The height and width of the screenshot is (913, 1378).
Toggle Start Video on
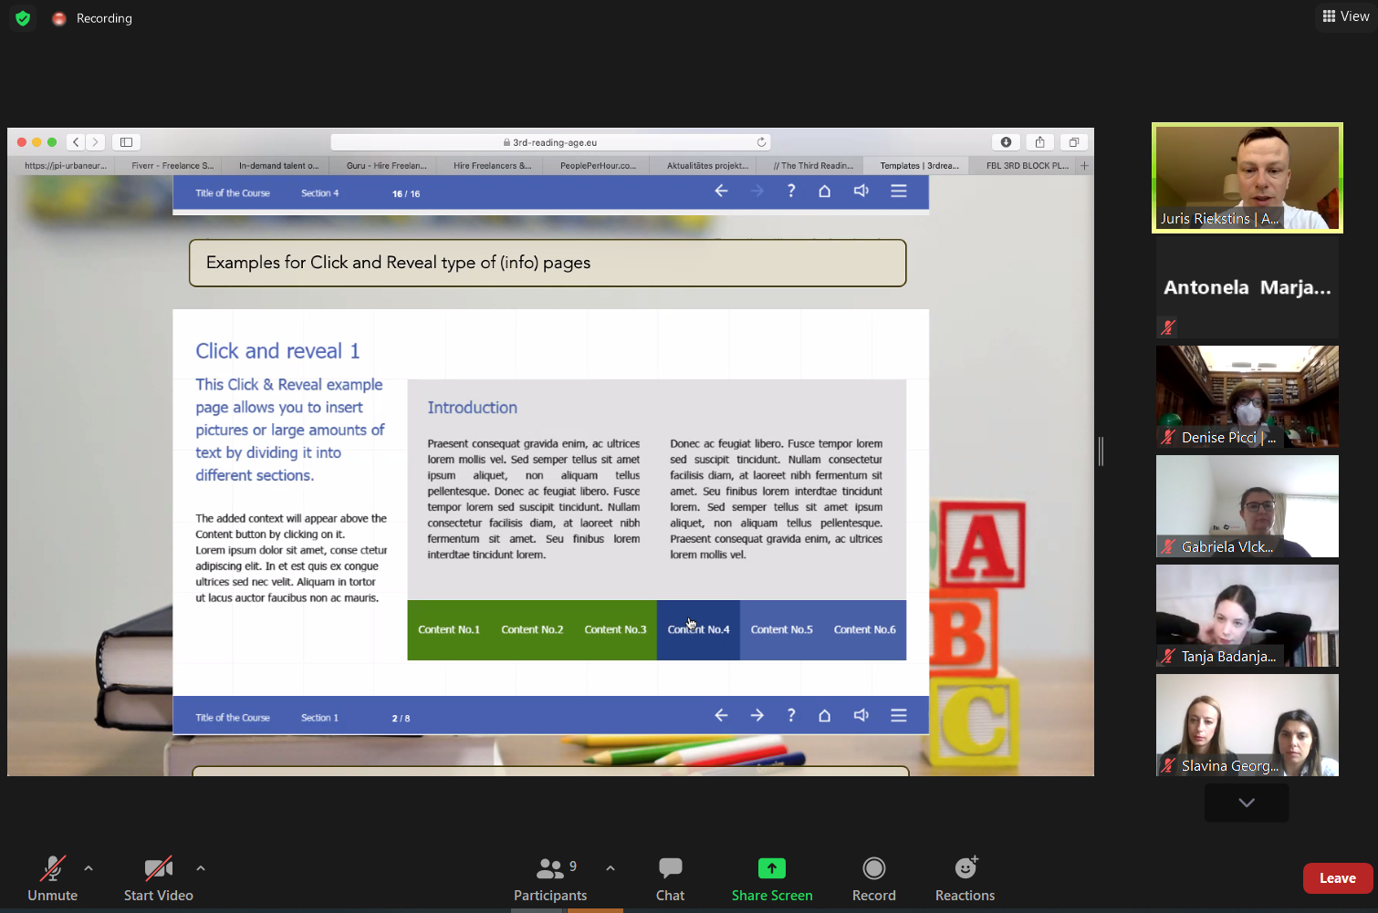(x=158, y=878)
